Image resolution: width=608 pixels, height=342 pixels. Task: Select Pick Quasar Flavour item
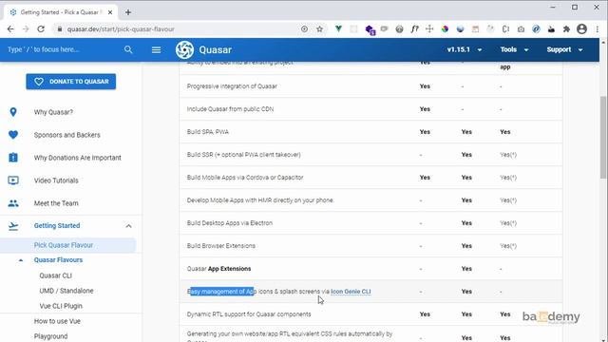[x=67, y=245]
